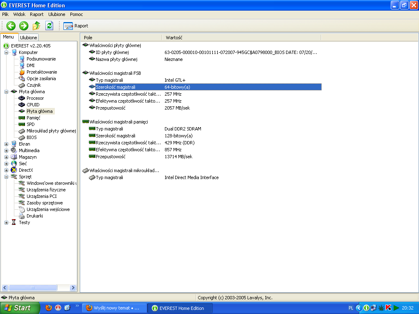Select the Szerokość magistrali 64-bitowy row
The height and width of the screenshot is (314, 419).
pyautogui.click(x=205, y=87)
